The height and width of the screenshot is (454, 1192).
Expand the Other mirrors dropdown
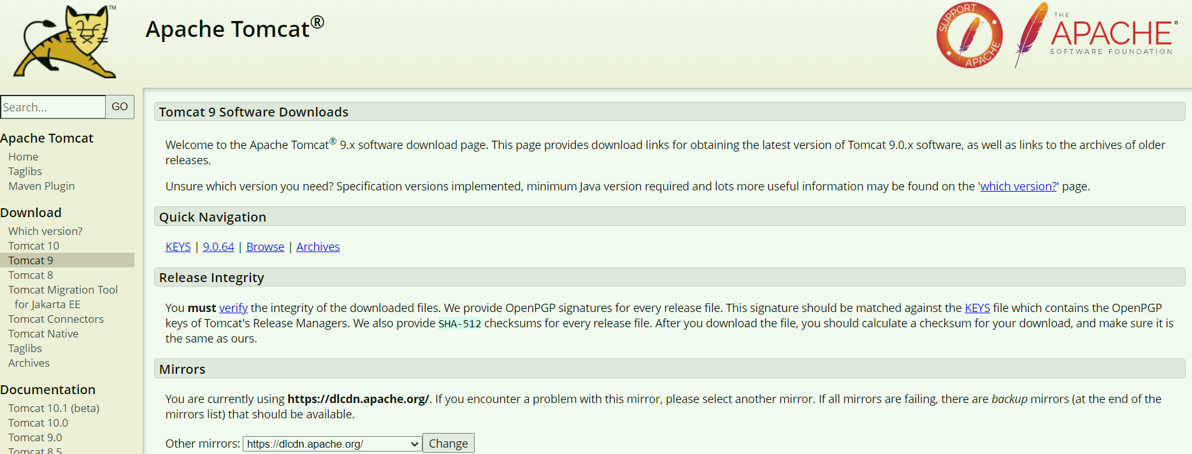click(x=332, y=444)
